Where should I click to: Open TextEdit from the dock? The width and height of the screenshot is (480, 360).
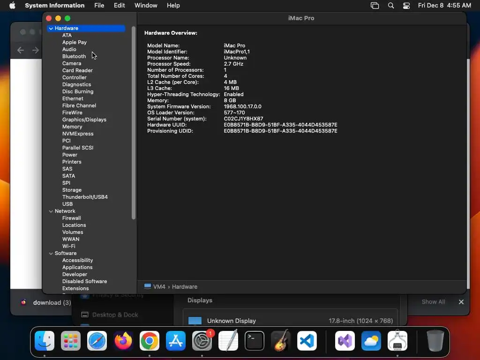pos(228,340)
